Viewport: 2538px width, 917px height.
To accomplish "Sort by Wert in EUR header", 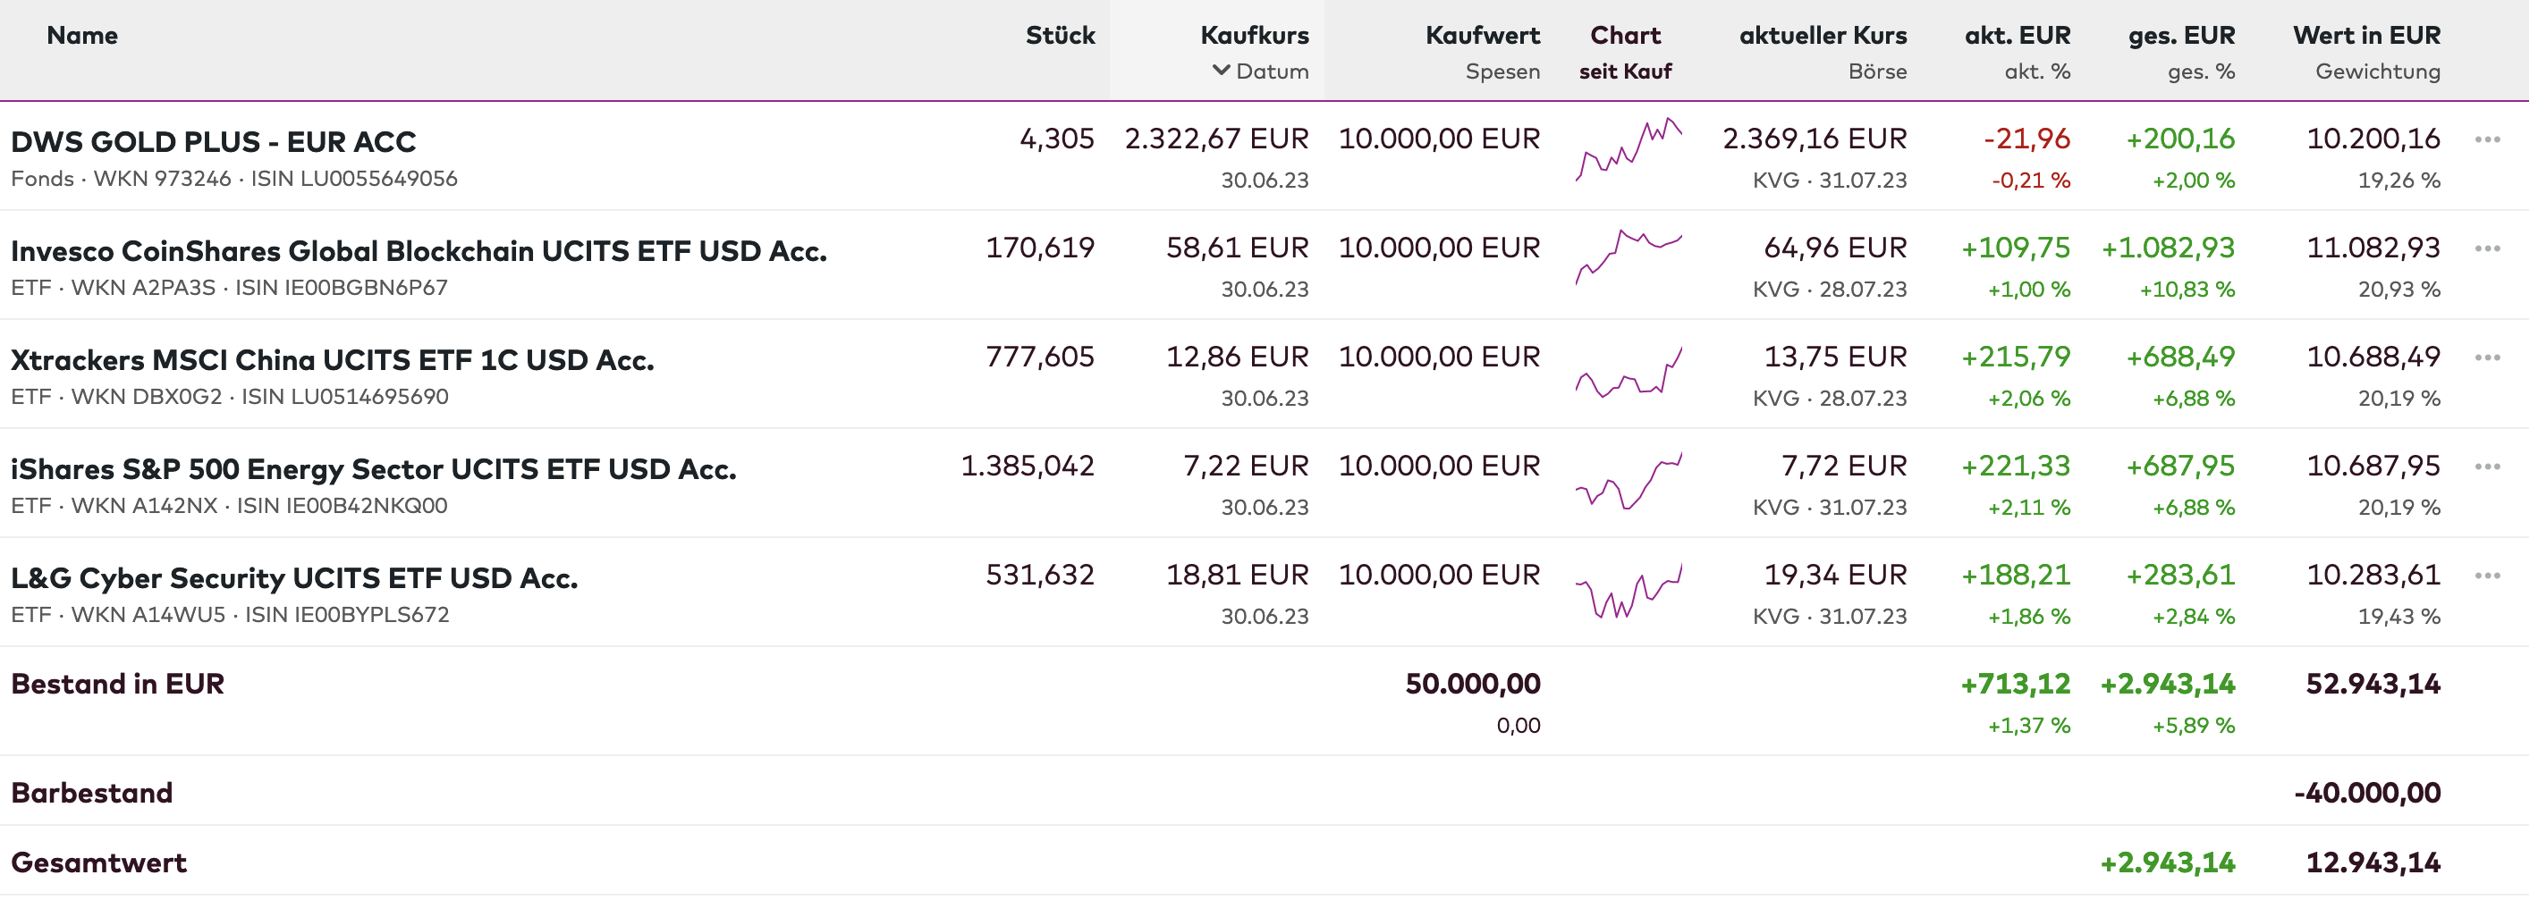I will [2365, 36].
